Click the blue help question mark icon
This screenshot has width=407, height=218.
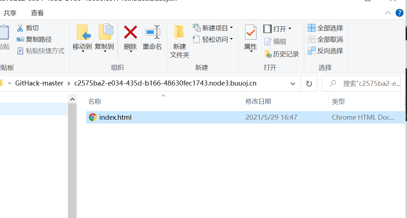[x=400, y=13]
